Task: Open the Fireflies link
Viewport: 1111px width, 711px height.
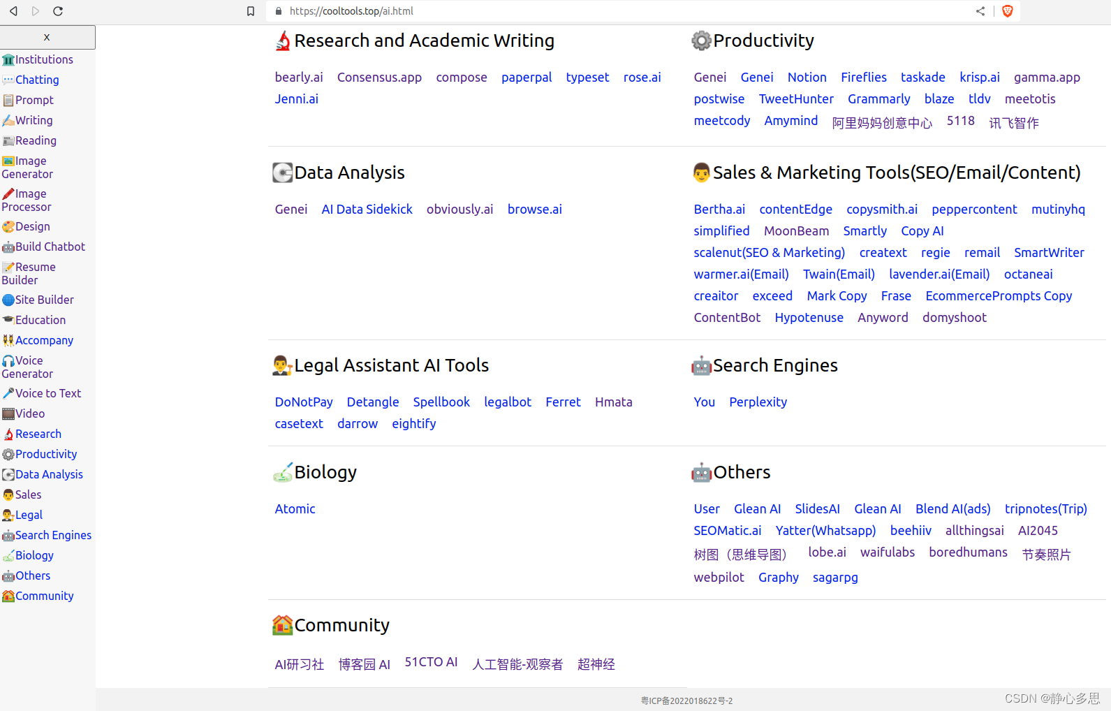Action: click(x=864, y=78)
